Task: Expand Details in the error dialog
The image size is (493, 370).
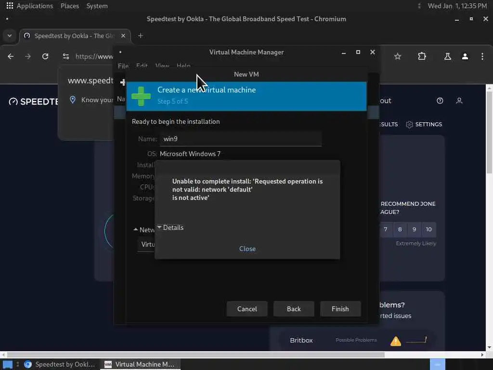Action: [x=170, y=227]
